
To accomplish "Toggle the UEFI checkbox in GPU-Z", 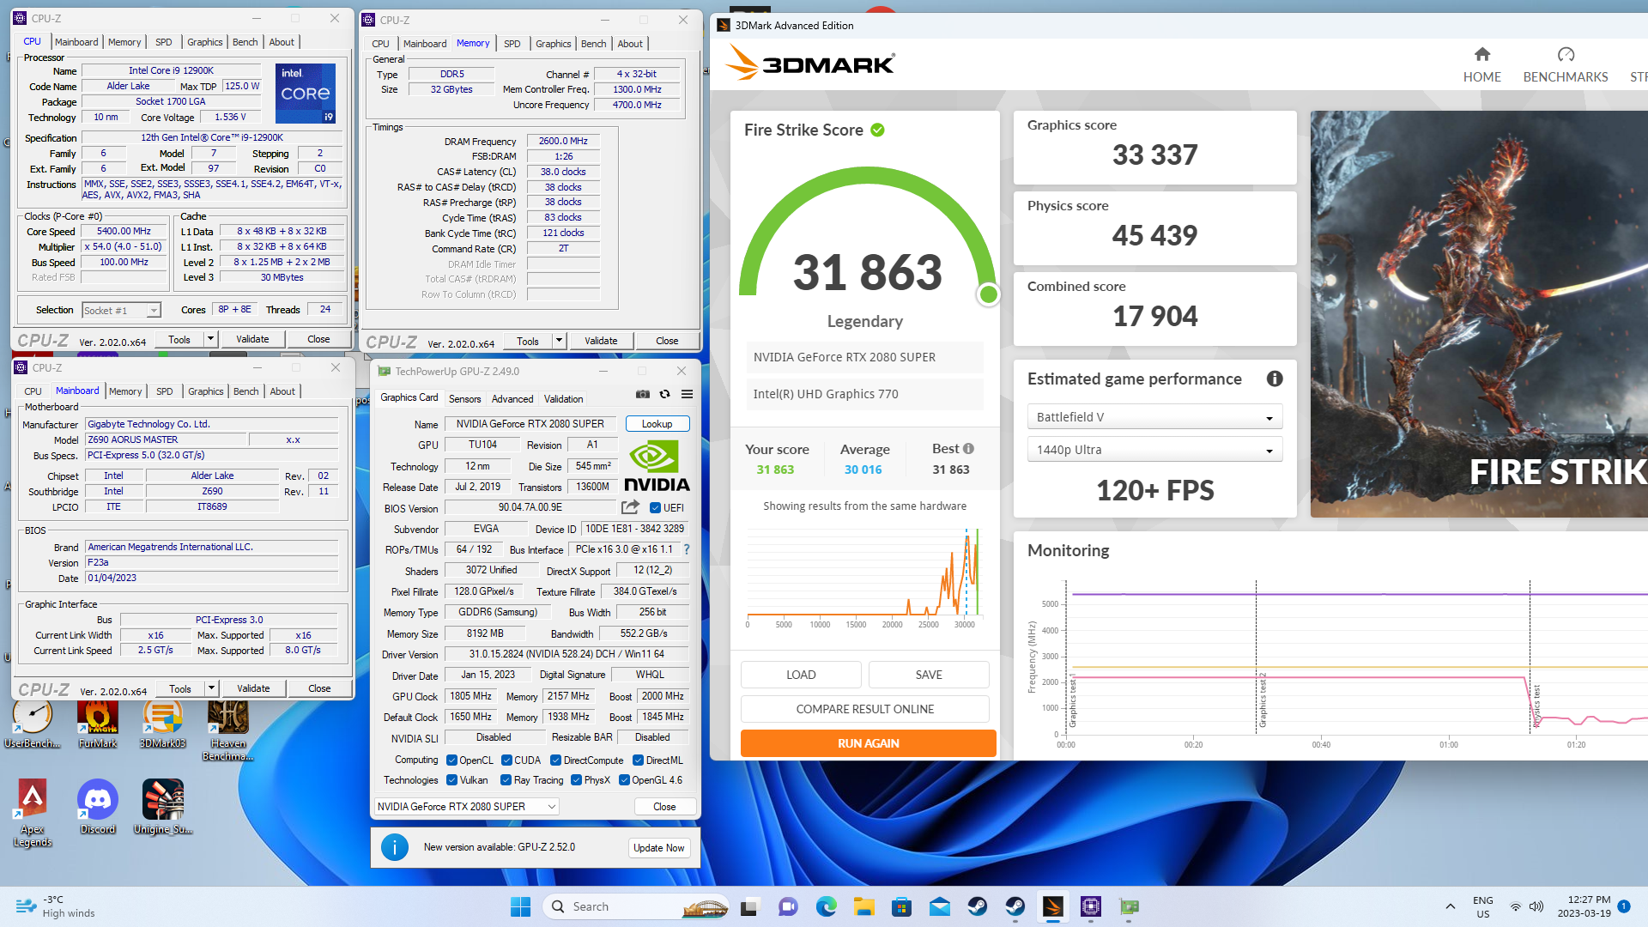I will tap(655, 507).
